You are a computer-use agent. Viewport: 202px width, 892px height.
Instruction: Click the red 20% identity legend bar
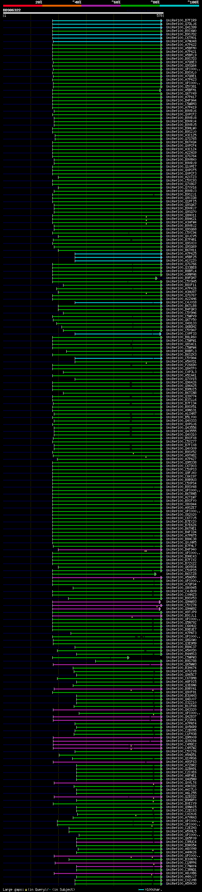click(x=22, y=6)
